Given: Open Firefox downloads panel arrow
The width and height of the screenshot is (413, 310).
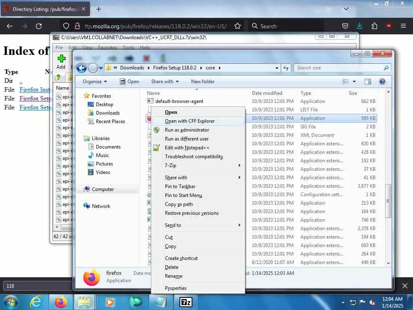Looking at the screenshot, I should pyautogui.click(x=359, y=26).
